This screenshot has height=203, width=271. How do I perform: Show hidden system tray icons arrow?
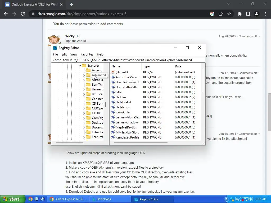click(227, 199)
